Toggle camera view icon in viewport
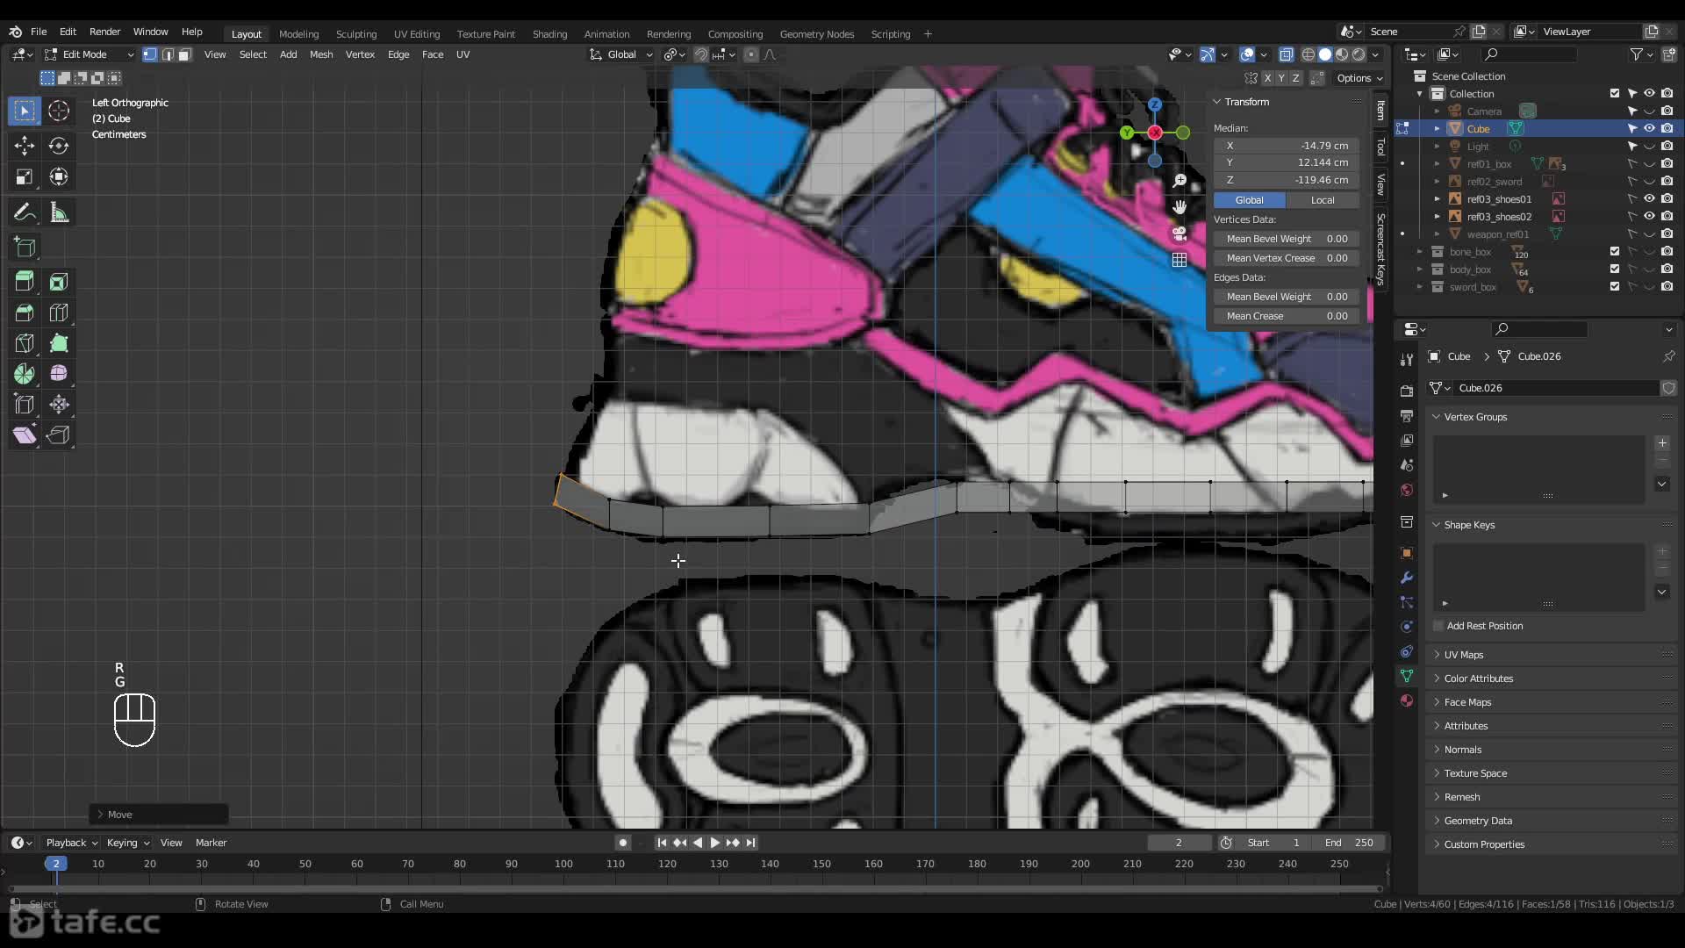Screen dimensions: 1685x948 (x=1179, y=233)
